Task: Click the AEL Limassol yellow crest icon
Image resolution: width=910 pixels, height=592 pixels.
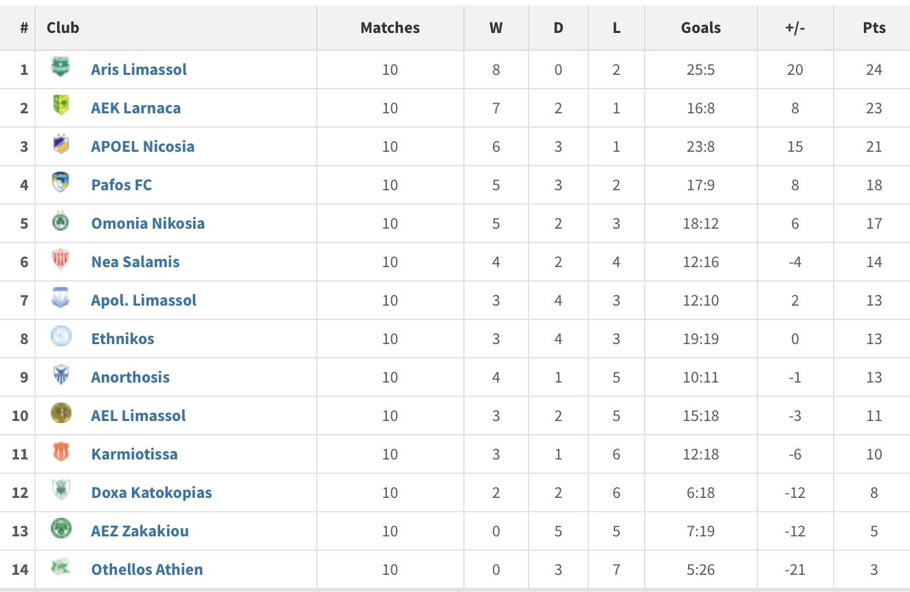Action: click(x=60, y=413)
